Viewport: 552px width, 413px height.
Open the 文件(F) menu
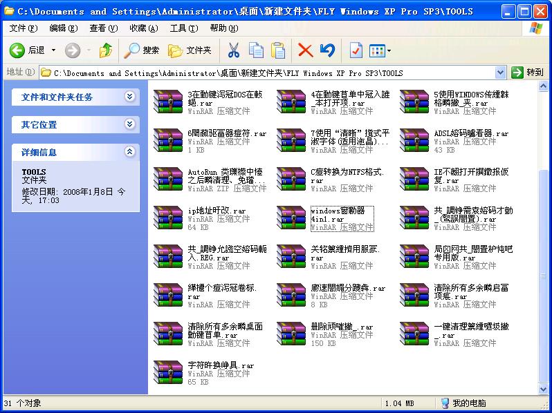click(x=24, y=28)
